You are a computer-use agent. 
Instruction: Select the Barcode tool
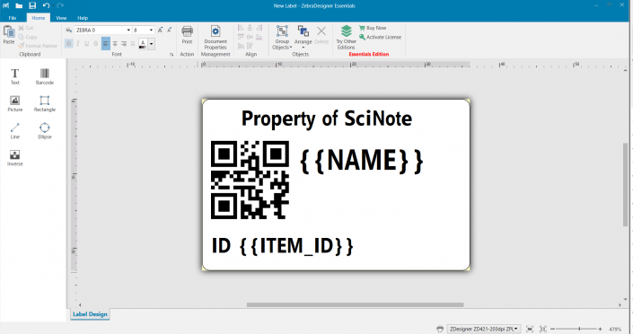pyautogui.click(x=44, y=76)
